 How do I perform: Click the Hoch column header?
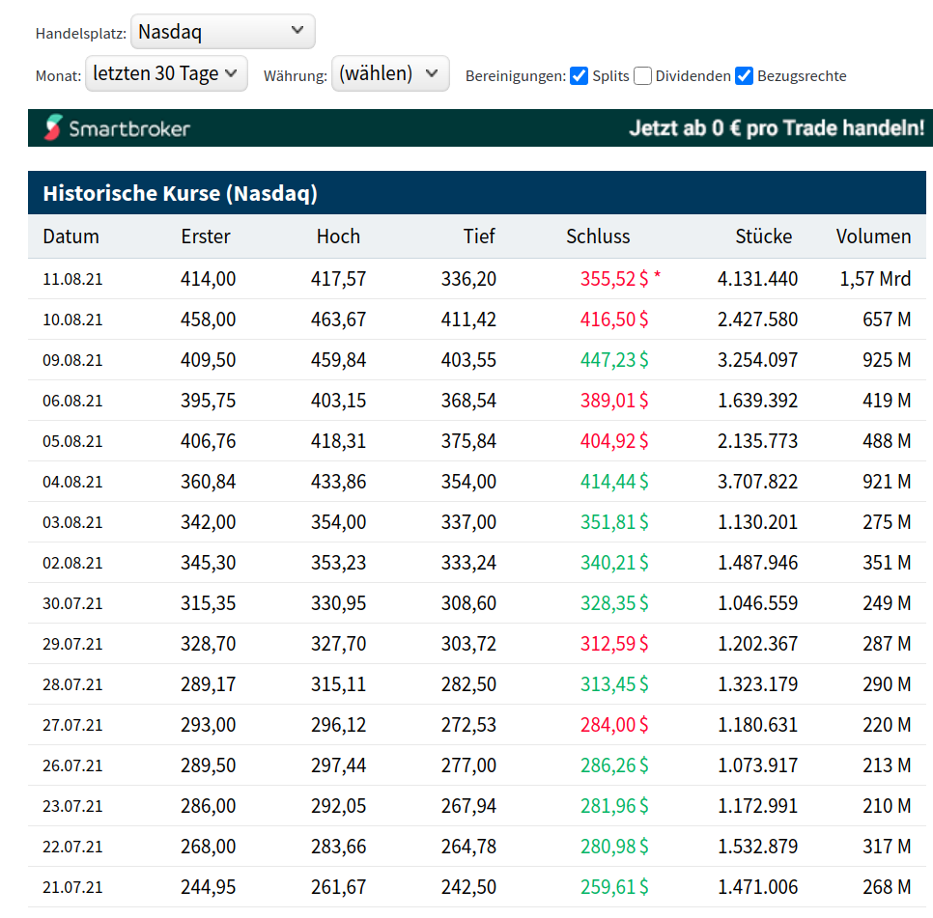[338, 236]
